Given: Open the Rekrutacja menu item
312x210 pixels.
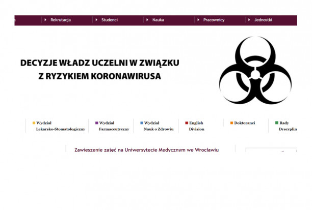Looking at the screenshot, I should click(x=61, y=20).
